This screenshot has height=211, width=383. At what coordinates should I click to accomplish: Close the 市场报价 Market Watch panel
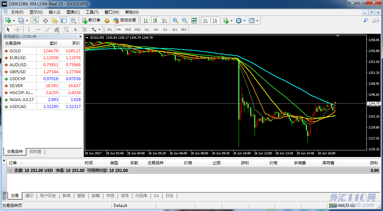(x=80, y=36)
